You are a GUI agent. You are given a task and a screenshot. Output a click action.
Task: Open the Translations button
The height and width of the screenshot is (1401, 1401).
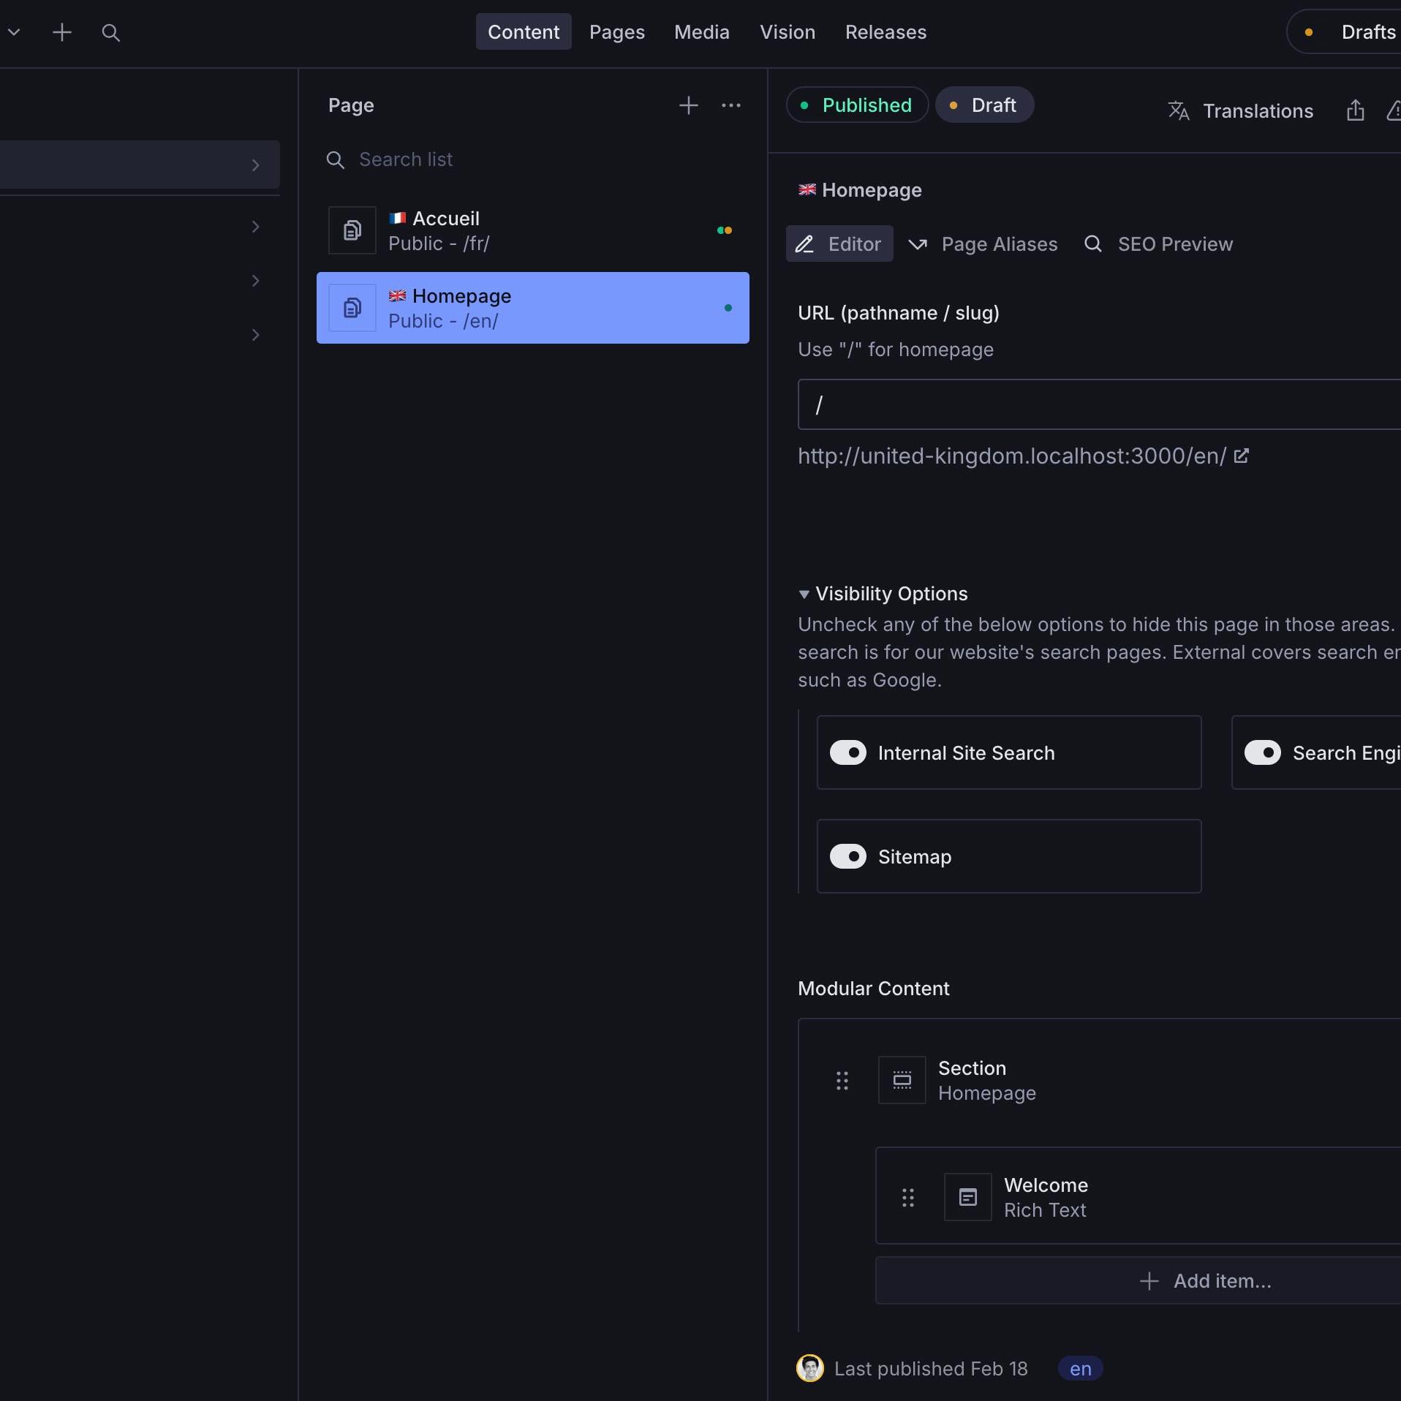tap(1240, 110)
